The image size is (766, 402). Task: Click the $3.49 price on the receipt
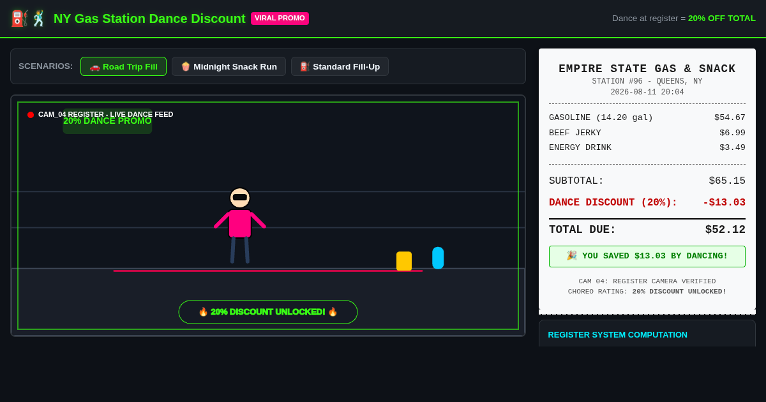coord(732,147)
